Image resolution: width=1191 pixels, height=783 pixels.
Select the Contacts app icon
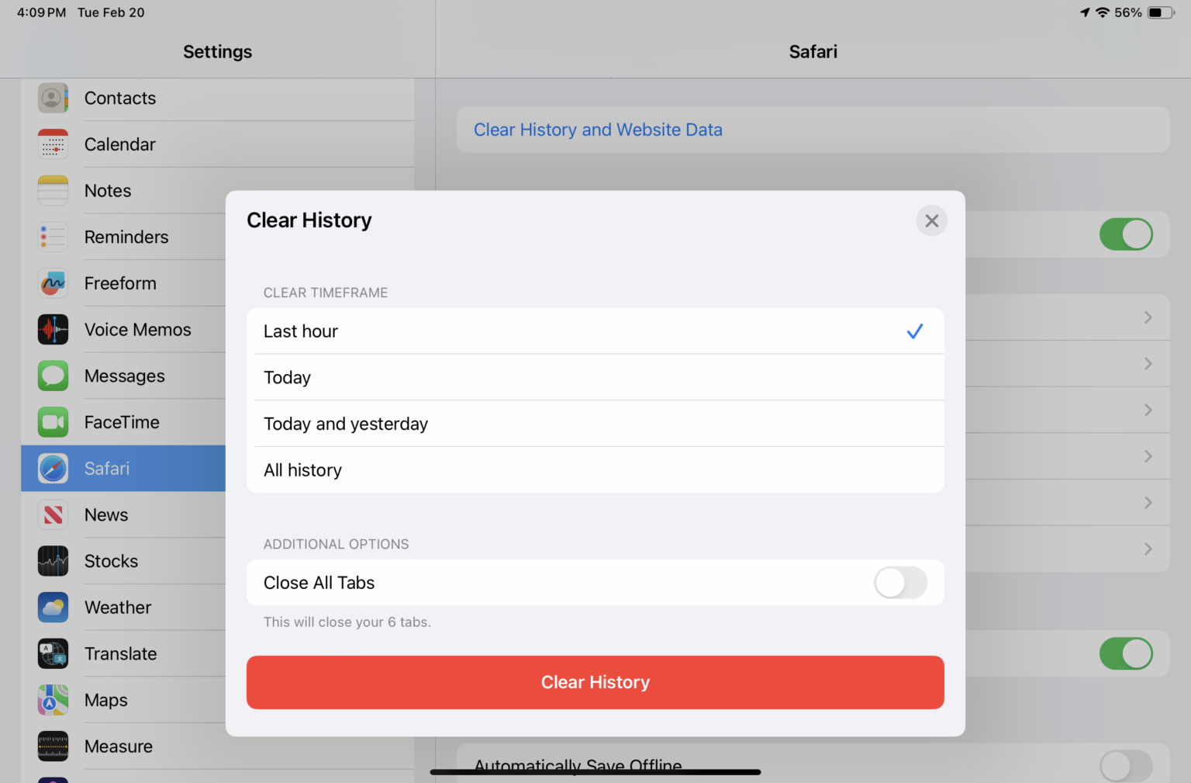coord(53,99)
